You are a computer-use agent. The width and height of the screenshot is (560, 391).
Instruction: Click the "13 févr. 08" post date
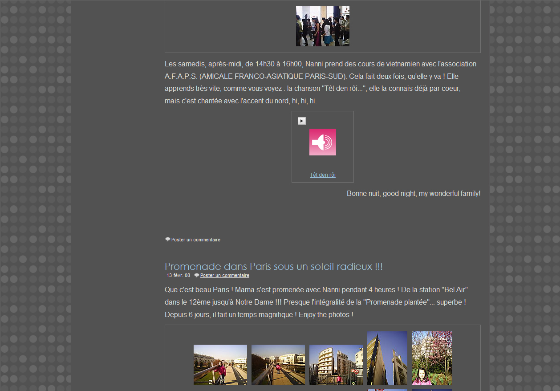pos(178,275)
